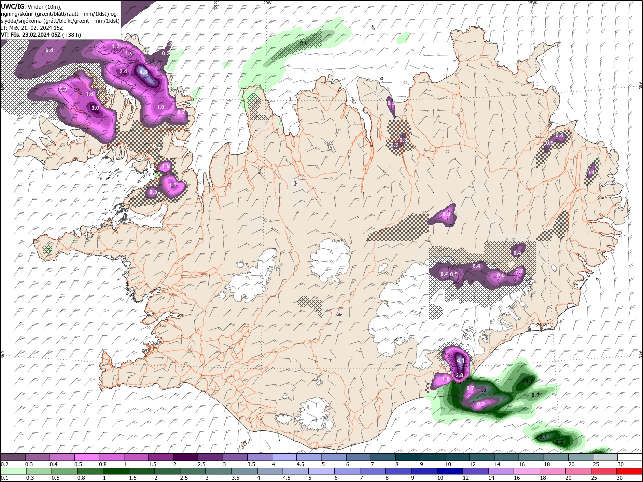
Task: Click the black '0.7' label southeast offshore
Action: click(535, 396)
